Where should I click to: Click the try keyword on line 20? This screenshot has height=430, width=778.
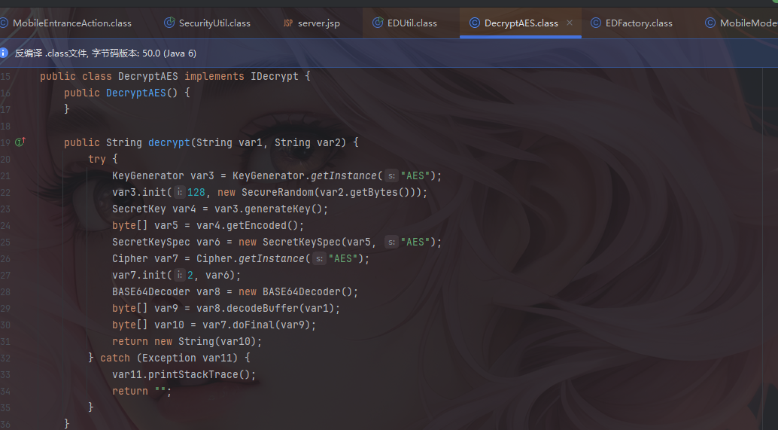[x=97, y=159]
